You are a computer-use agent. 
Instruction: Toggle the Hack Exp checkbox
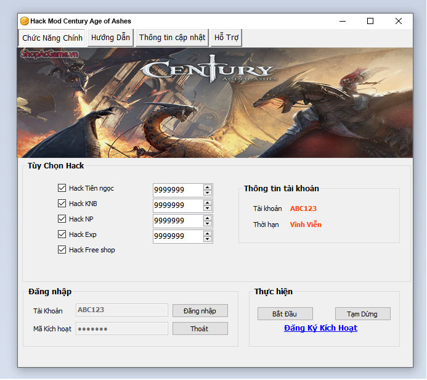point(62,234)
